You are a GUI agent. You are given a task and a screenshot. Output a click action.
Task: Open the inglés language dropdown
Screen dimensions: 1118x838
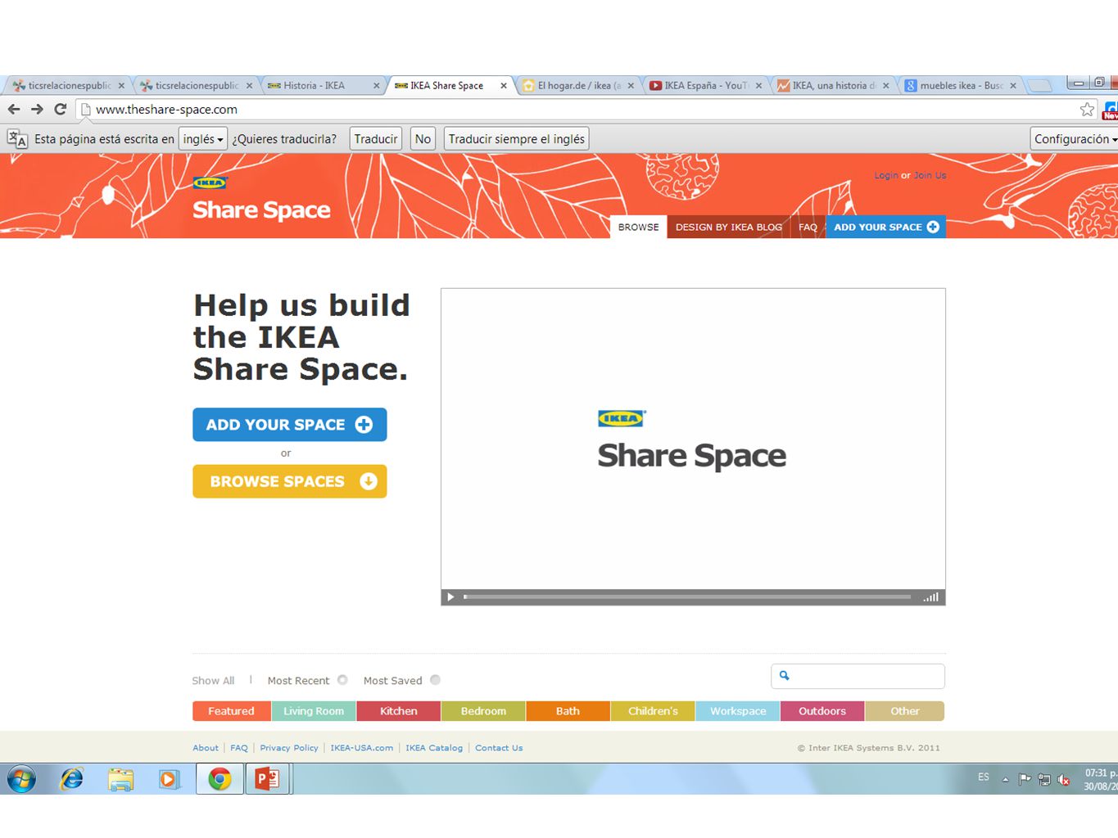coord(203,139)
